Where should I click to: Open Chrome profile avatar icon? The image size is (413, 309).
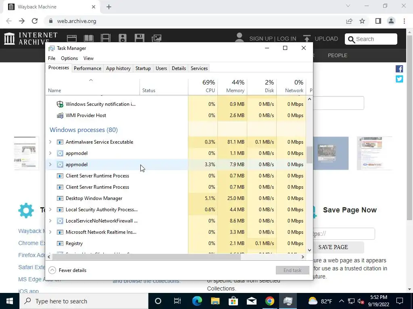click(391, 21)
